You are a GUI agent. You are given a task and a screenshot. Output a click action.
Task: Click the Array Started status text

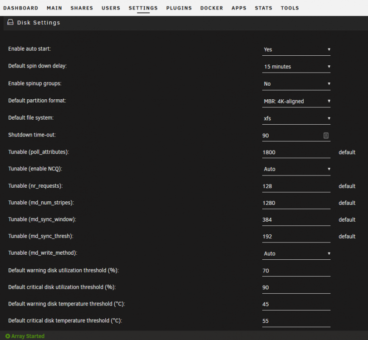28,336
